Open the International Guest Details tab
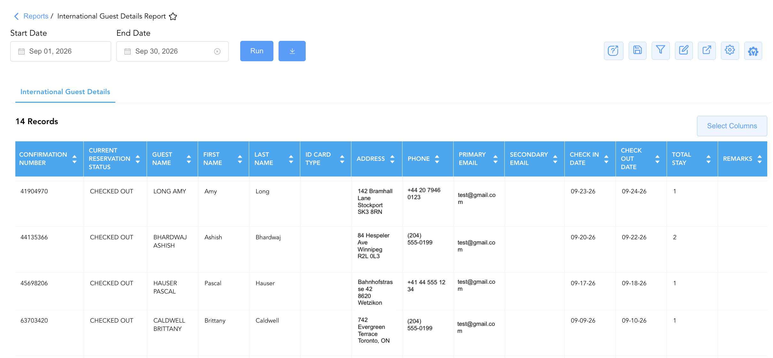This screenshot has width=773, height=358. click(65, 92)
